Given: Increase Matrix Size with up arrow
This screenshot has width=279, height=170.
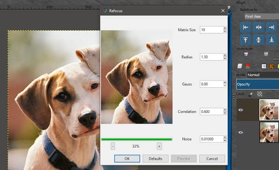Looking at the screenshot, I should click(225, 28).
